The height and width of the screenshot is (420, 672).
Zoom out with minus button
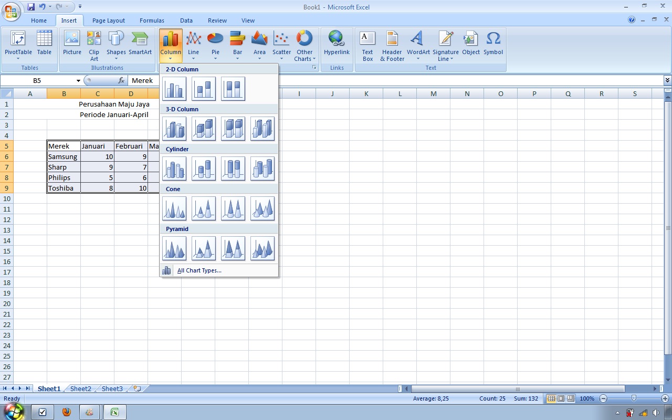(603, 398)
